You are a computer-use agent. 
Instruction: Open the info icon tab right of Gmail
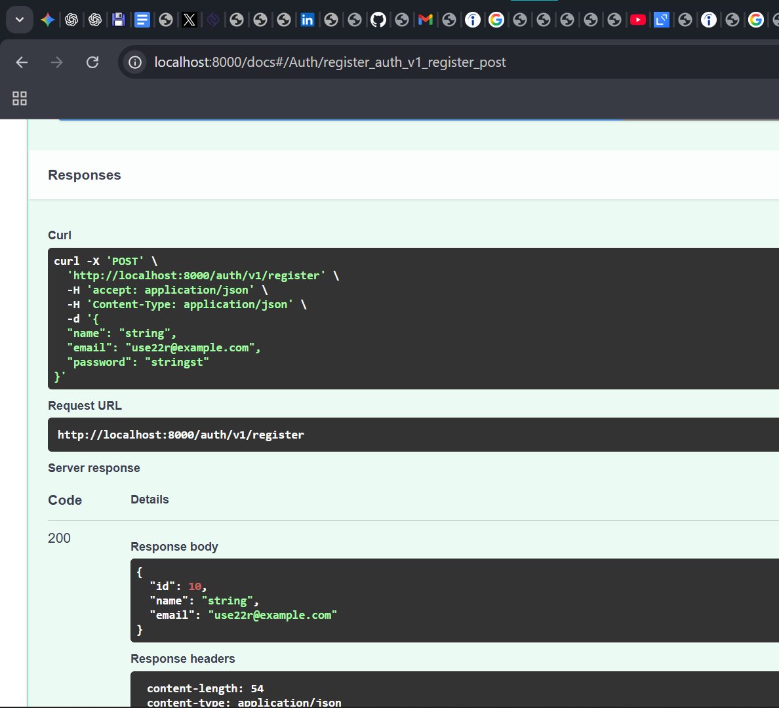click(473, 20)
